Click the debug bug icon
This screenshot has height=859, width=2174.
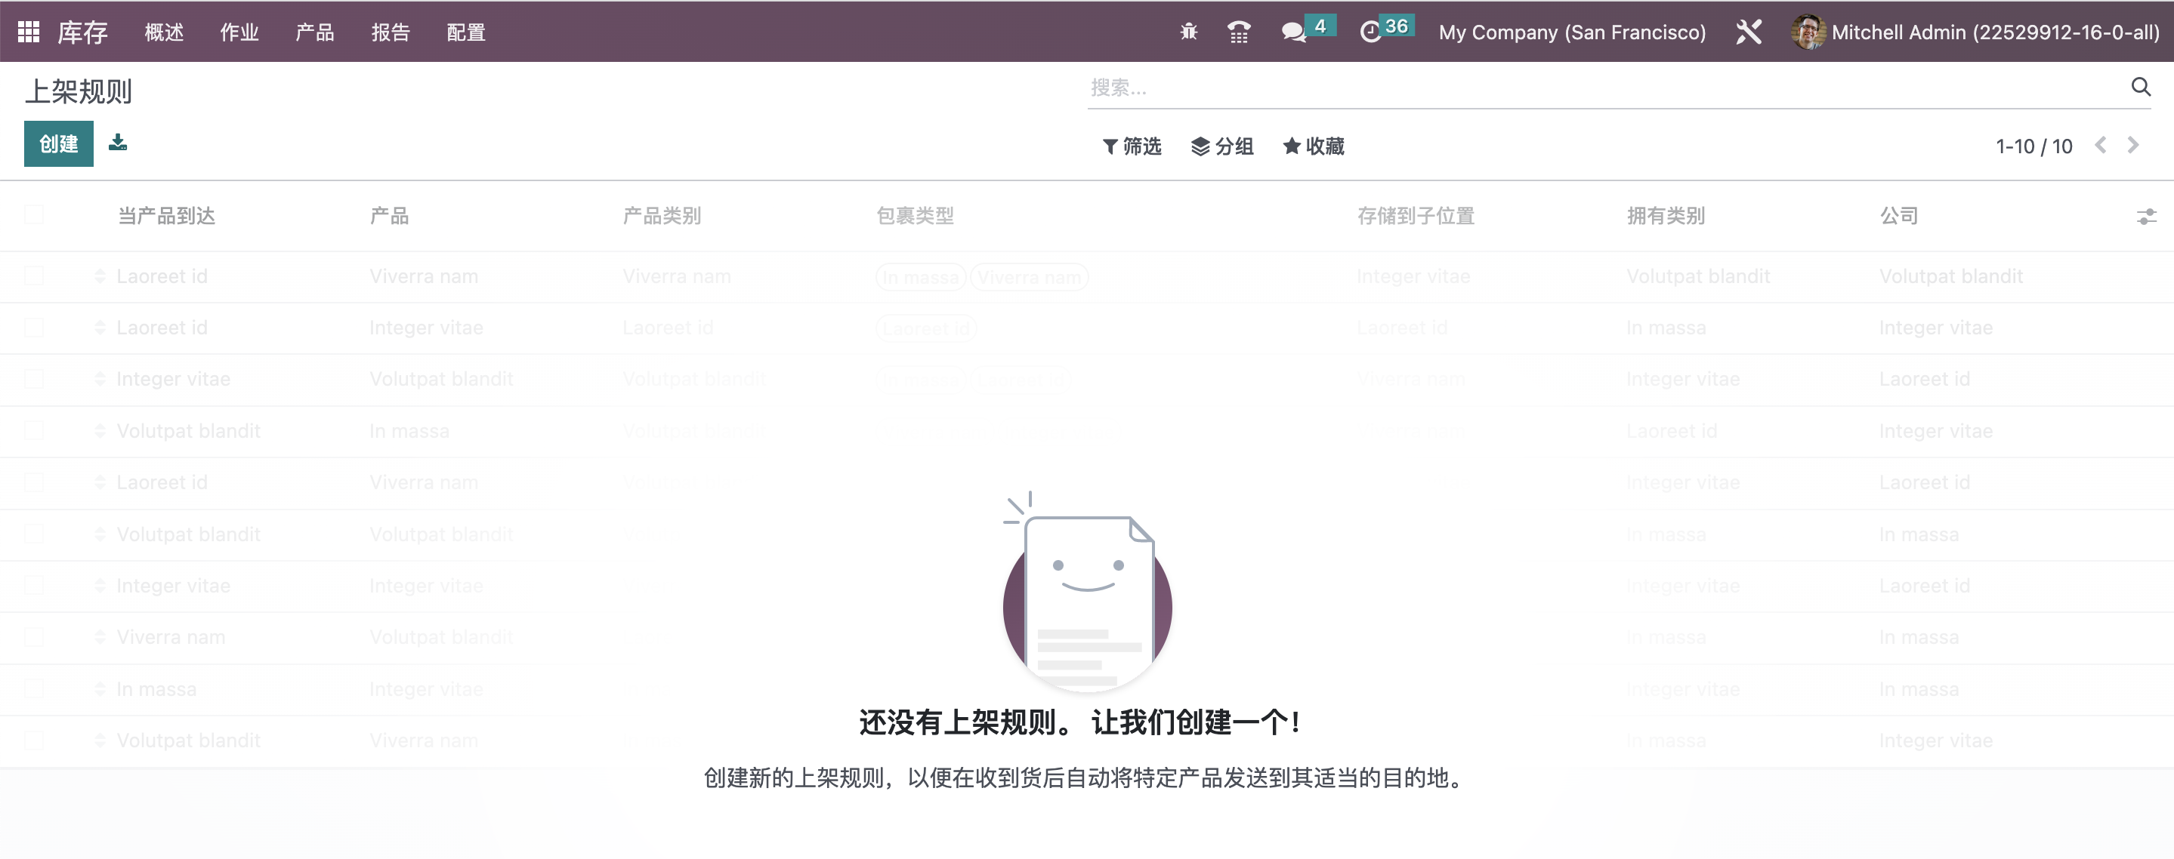[x=1188, y=32]
